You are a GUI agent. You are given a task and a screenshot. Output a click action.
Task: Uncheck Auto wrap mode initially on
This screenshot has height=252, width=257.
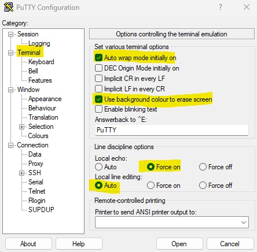[x=98, y=58]
